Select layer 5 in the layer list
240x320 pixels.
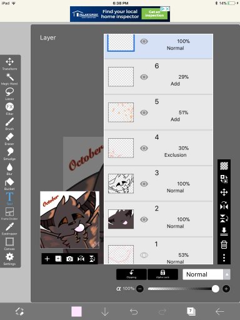coord(158,112)
